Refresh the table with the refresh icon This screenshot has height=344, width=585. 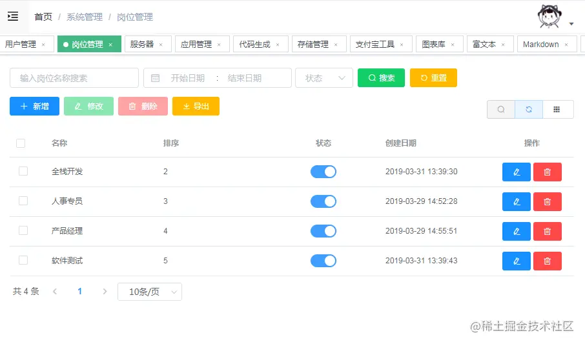click(529, 109)
